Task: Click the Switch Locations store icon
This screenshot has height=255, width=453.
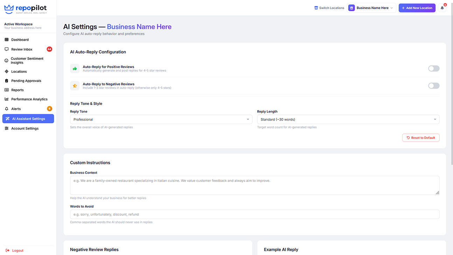Action: click(316, 8)
